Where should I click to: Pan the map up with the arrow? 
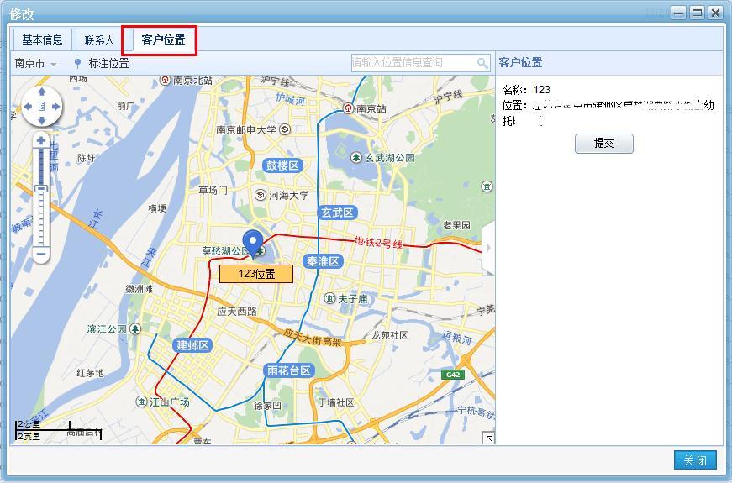pyautogui.click(x=41, y=92)
